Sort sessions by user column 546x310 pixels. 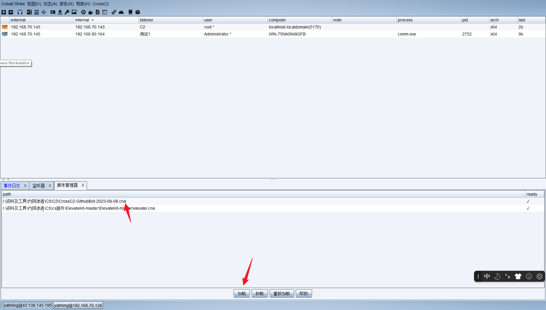tap(235, 20)
